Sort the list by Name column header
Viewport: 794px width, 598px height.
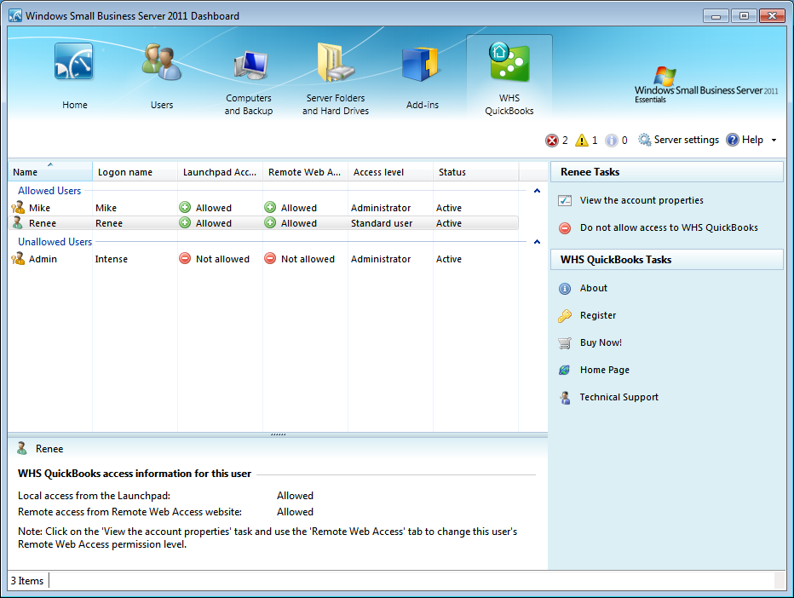pyautogui.click(x=49, y=172)
